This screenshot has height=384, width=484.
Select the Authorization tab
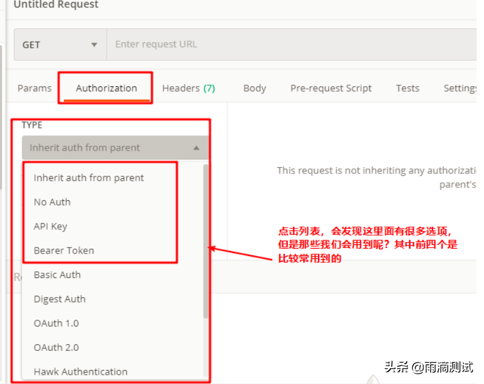(106, 88)
